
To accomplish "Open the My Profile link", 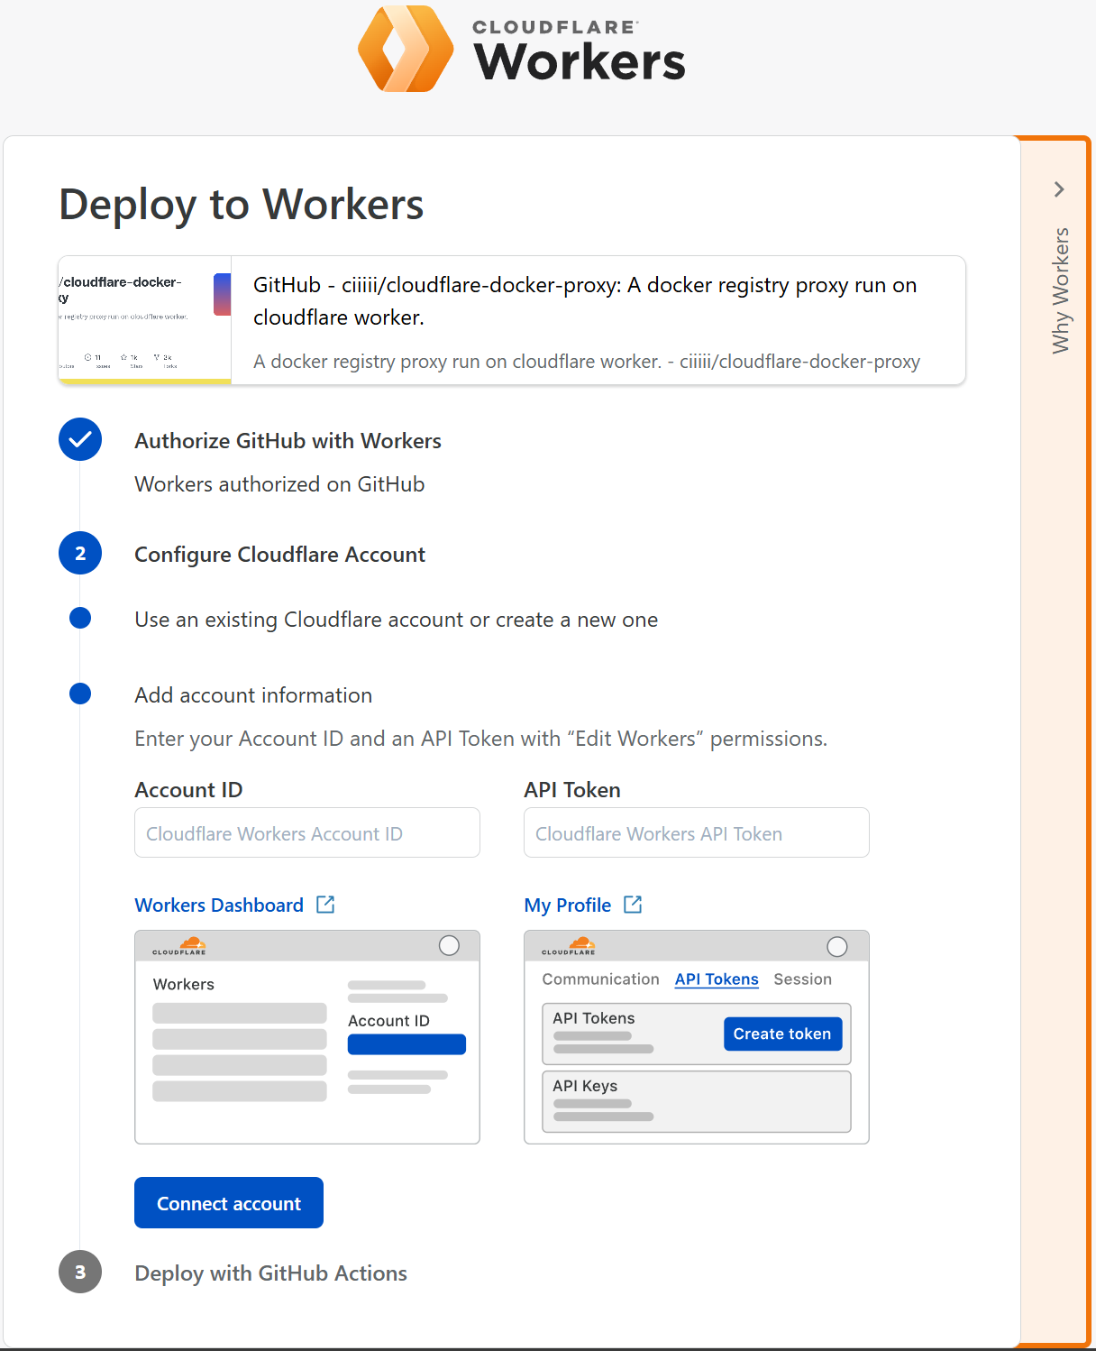I will tap(568, 905).
